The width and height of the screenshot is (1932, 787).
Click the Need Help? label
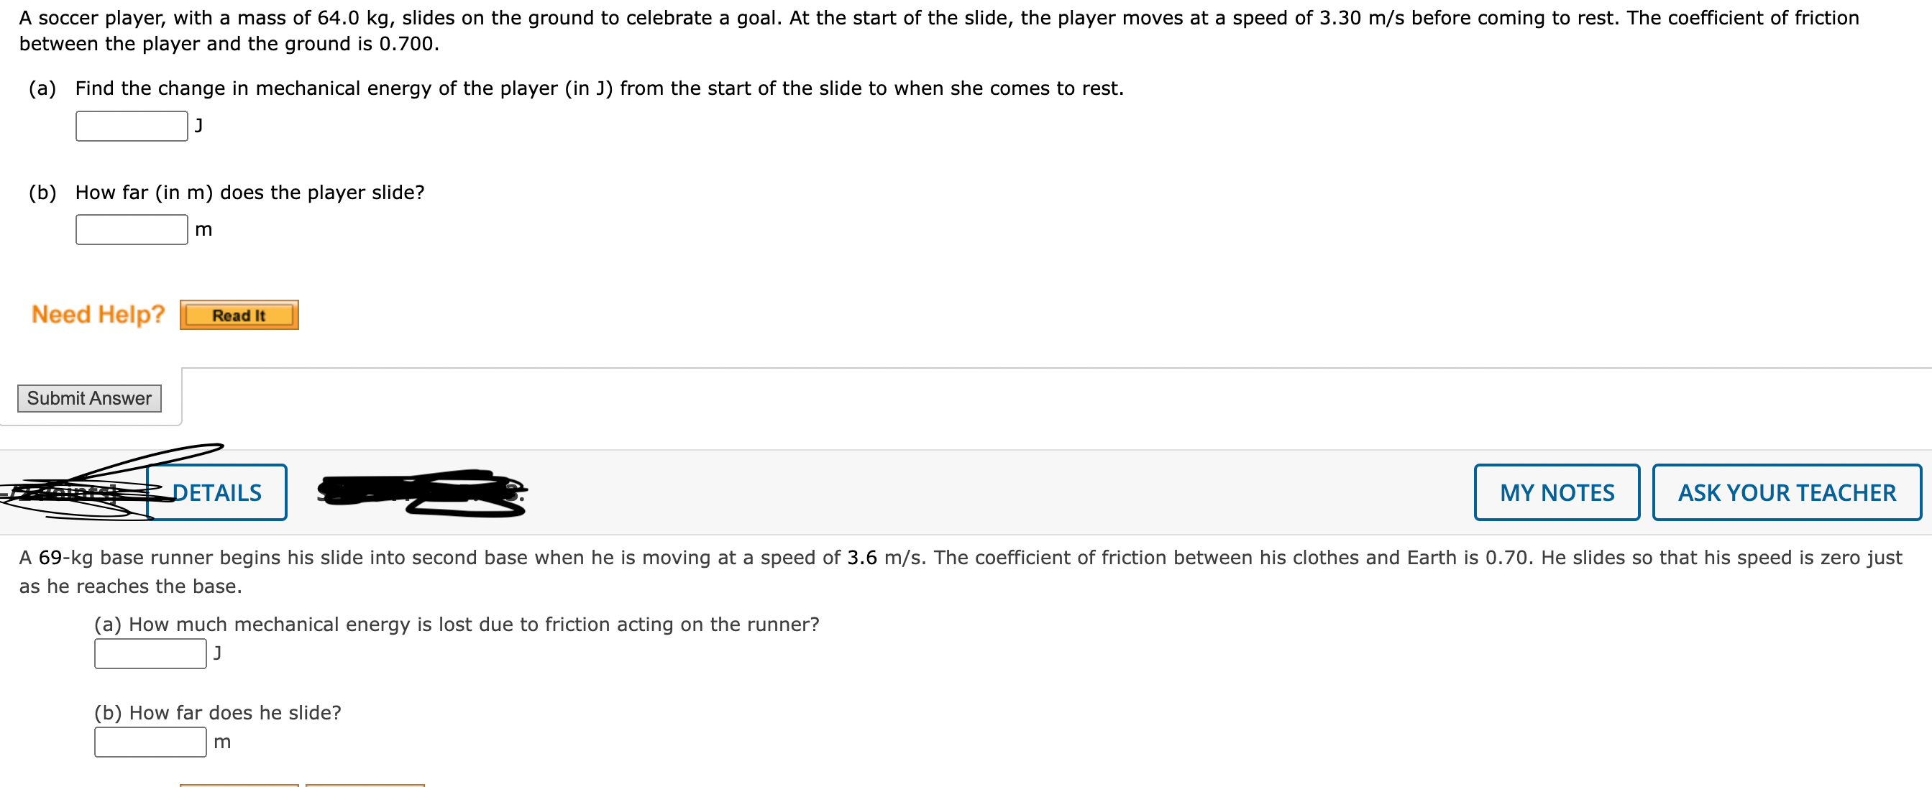pyautogui.click(x=97, y=314)
